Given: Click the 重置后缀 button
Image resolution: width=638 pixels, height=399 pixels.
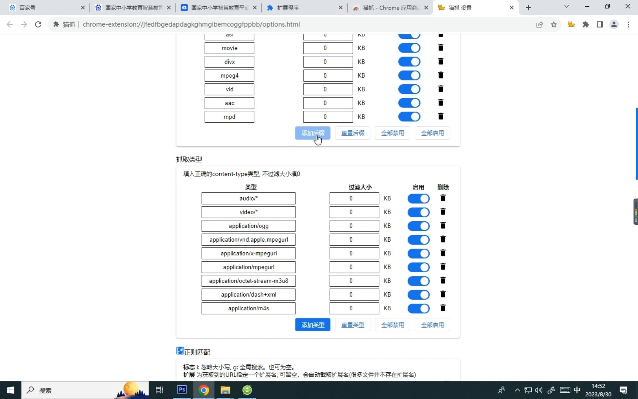Looking at the screenshot, I should click(353, 133).
